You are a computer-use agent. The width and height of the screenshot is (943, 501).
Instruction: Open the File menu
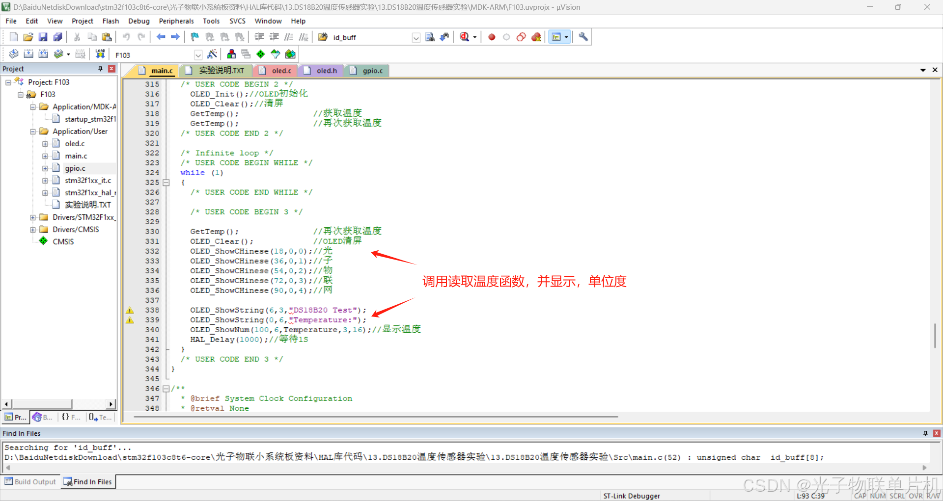[11, 21]
